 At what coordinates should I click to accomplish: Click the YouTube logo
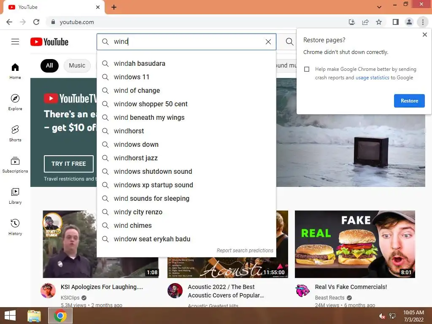[x=49, y=42]
